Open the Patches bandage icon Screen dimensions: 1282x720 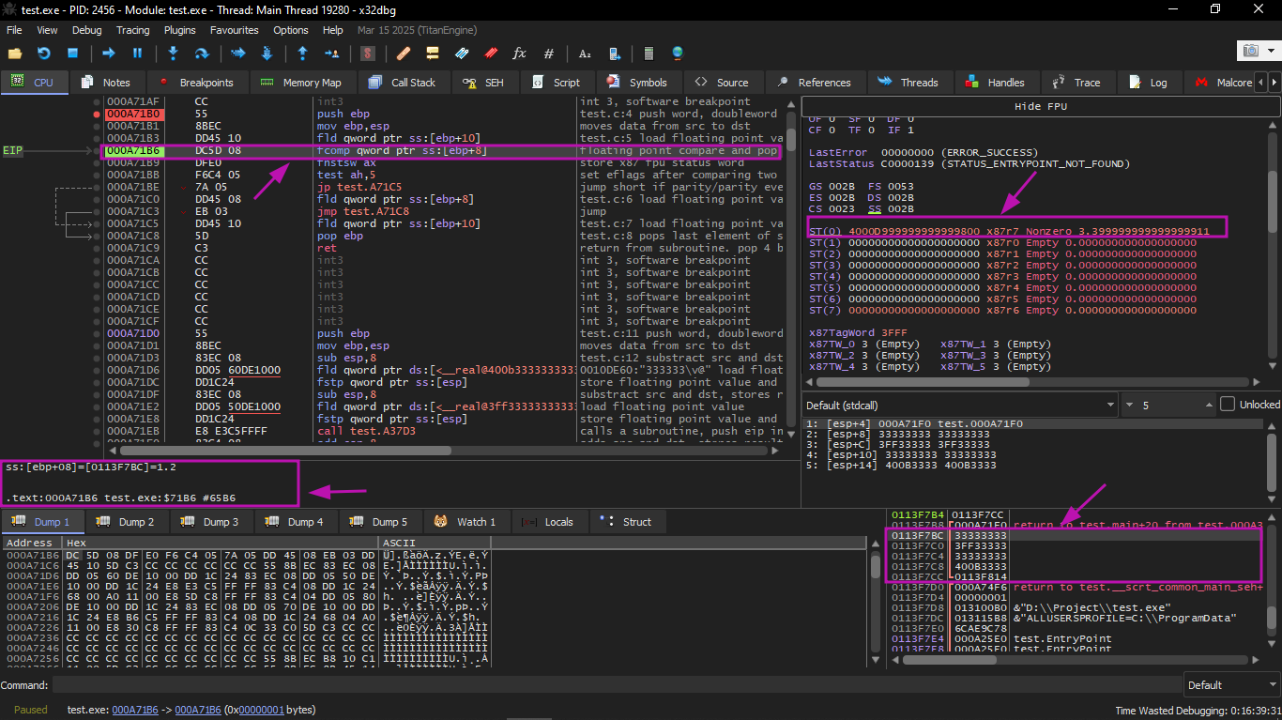(404, 54)
